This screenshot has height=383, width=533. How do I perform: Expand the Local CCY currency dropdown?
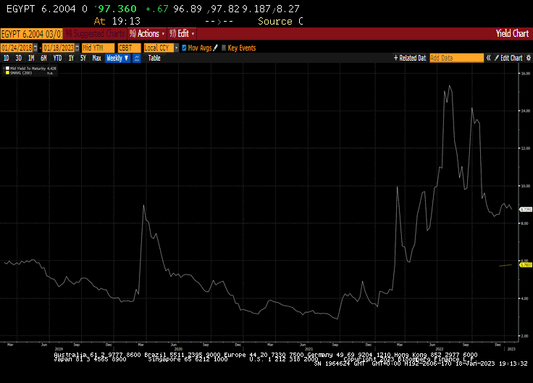tap(177, 48)
